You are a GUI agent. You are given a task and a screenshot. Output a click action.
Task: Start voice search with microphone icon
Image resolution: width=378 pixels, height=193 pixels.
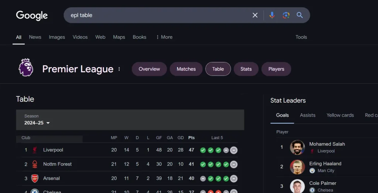click(x=272, y=15)
